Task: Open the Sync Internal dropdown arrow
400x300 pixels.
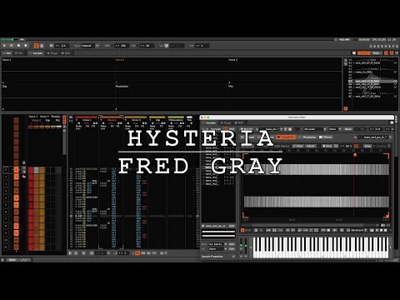Action: [97, 46]
